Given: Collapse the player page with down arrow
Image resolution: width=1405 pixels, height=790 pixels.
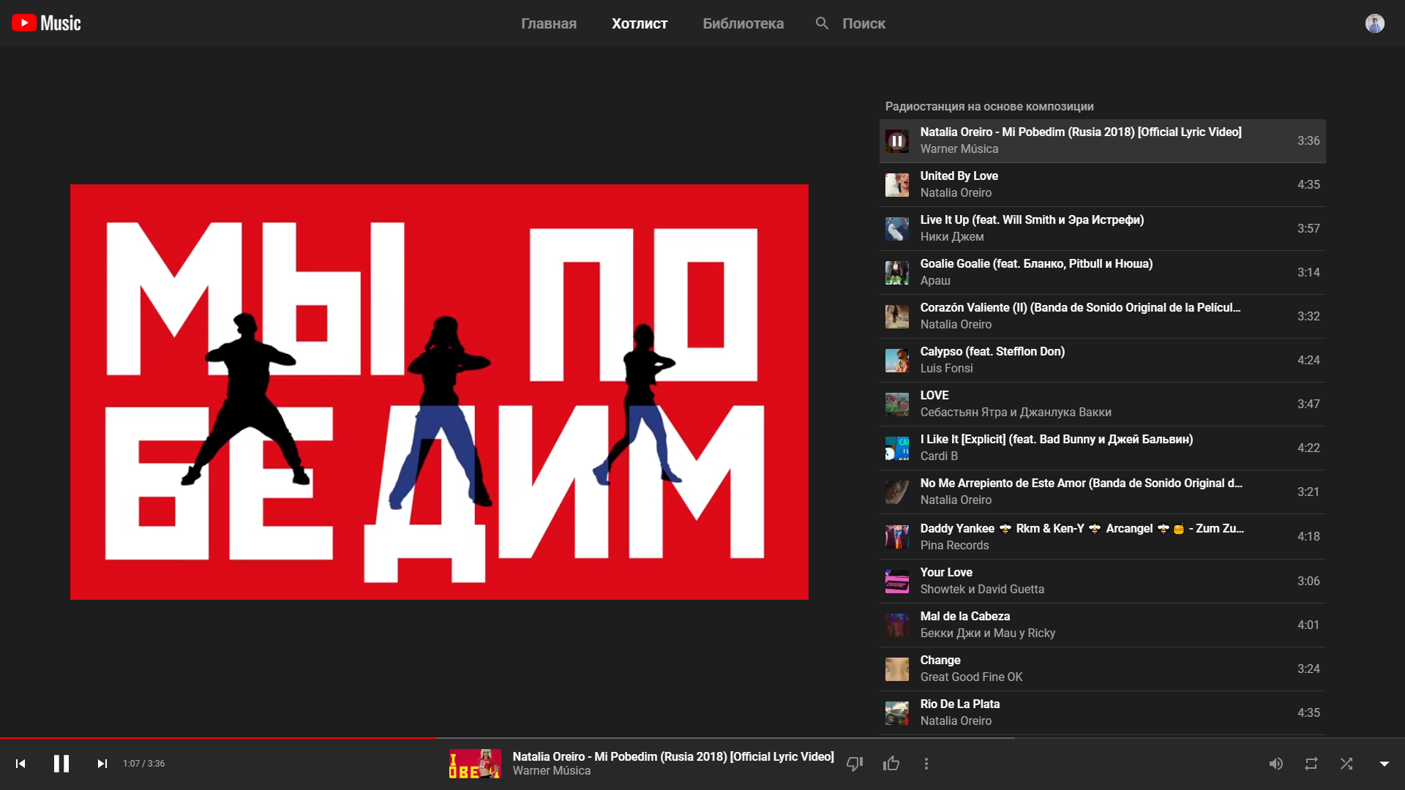Looking at the screenshot, I should click(x=1385, y=764).
